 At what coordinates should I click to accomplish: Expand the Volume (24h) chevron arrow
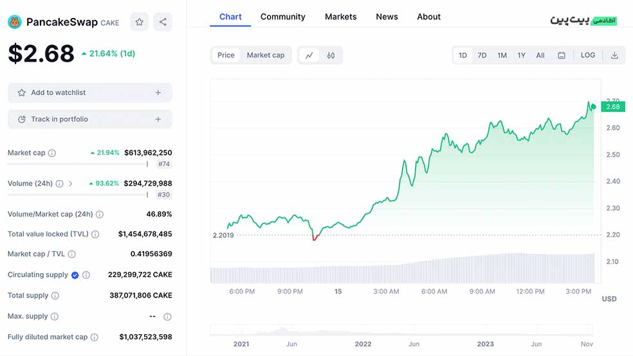point(71,184)
